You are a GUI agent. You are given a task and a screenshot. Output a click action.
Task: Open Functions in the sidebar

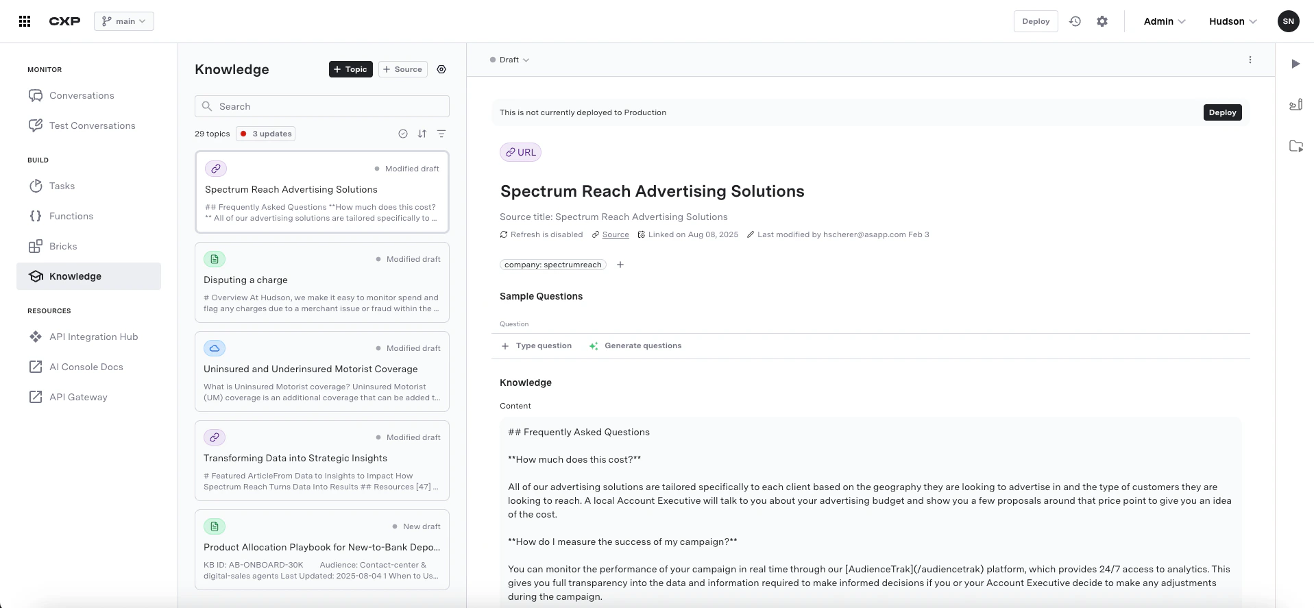click(89, 216)
